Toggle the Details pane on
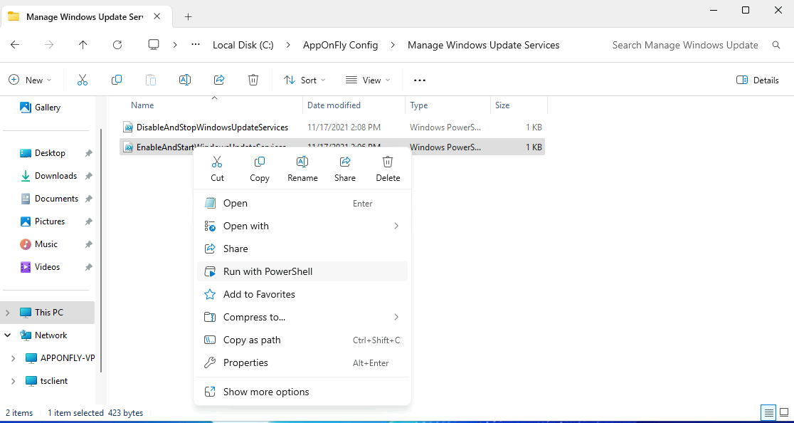 757,80
